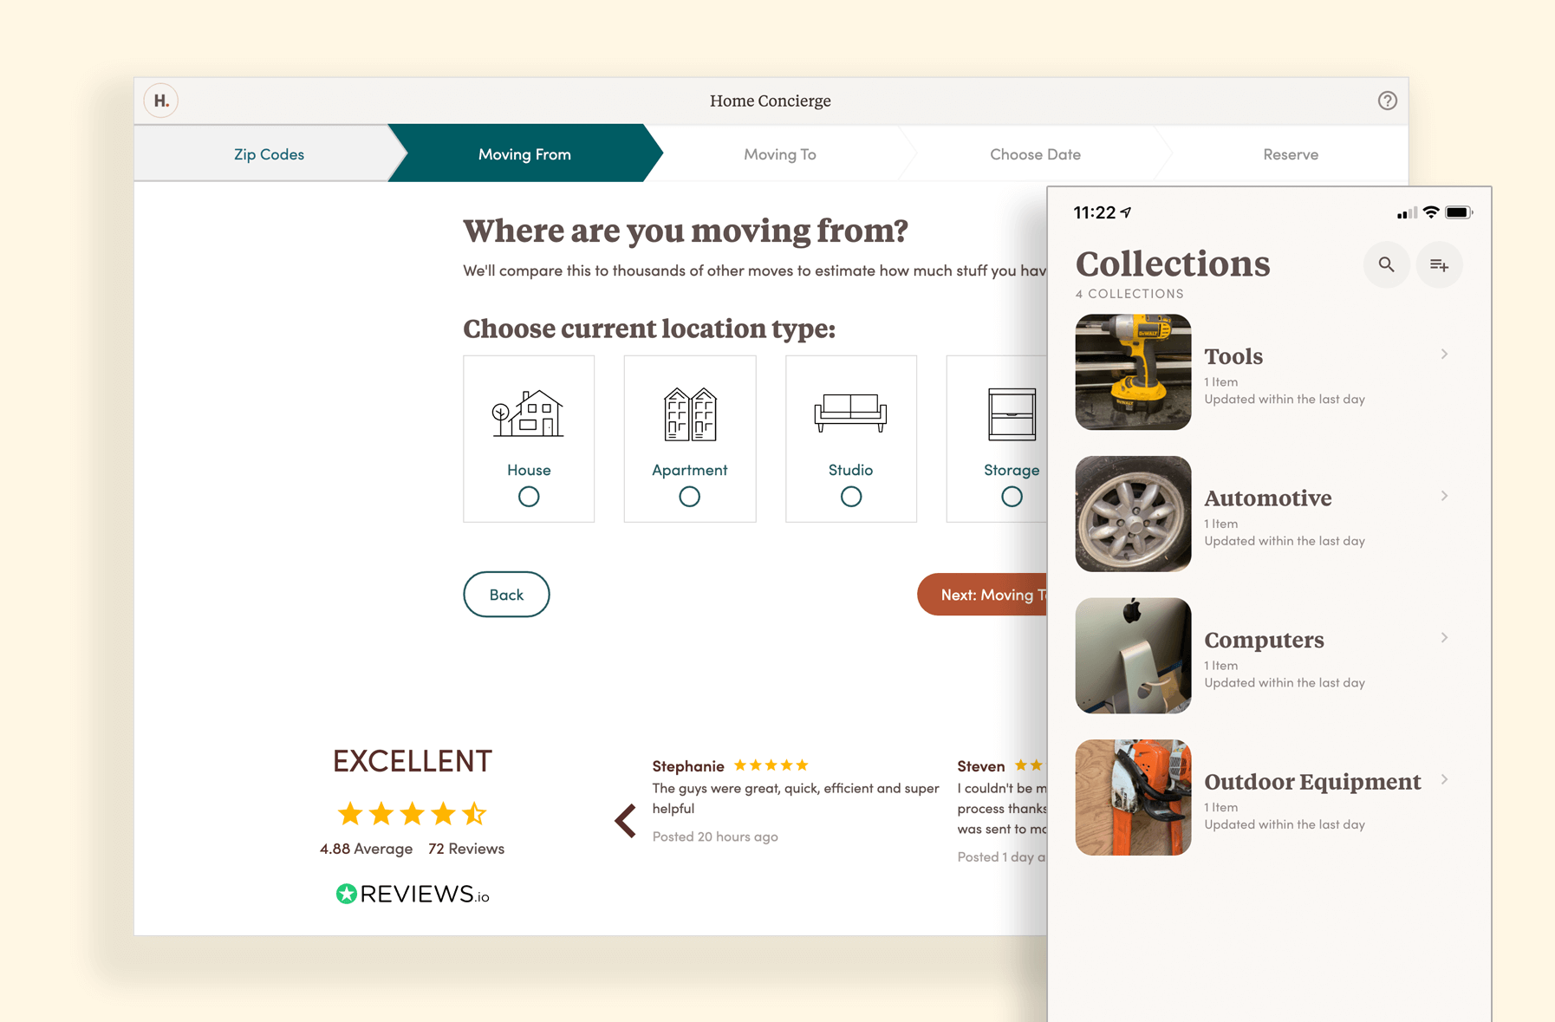Click the Stephanie review star rating
This screenshot has height=1022, width=1555.
[771, 765]
